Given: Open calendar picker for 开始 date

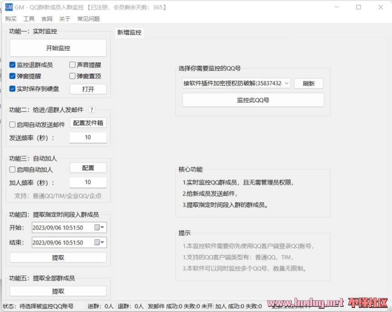Looking at the screenshot, I should coord(99,227).
